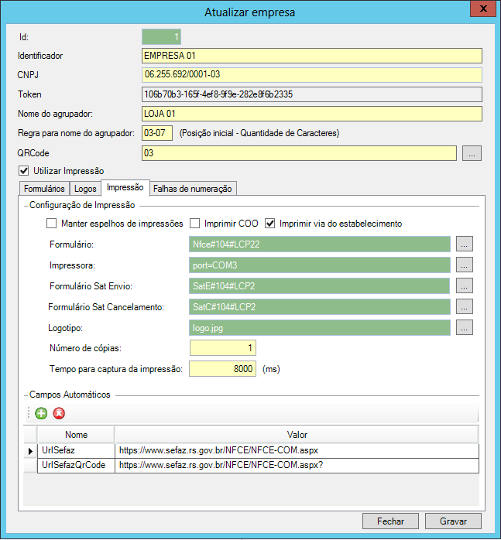
Task: Browse for QRCode using ellipsis button
Action: (472, 153)
